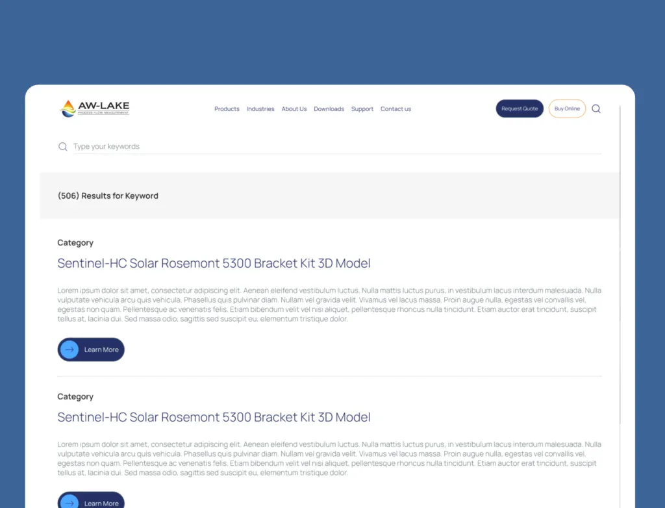Click the arrow icon in first result's button
Screen dimensions: 665x508
tap(69, 349)
